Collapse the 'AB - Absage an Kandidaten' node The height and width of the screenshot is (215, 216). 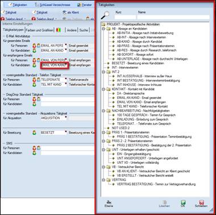(x=103, y=28)
